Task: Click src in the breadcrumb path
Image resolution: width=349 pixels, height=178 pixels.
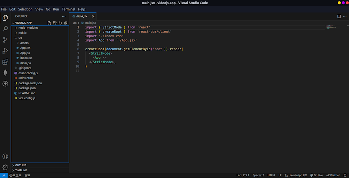Action: coord(75,23)
